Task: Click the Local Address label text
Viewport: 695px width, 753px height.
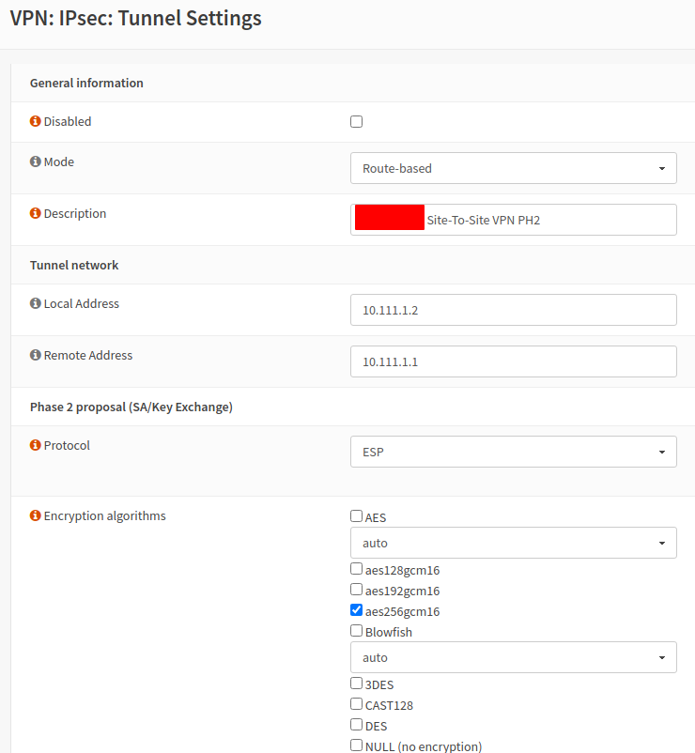Action: (81, 303)
